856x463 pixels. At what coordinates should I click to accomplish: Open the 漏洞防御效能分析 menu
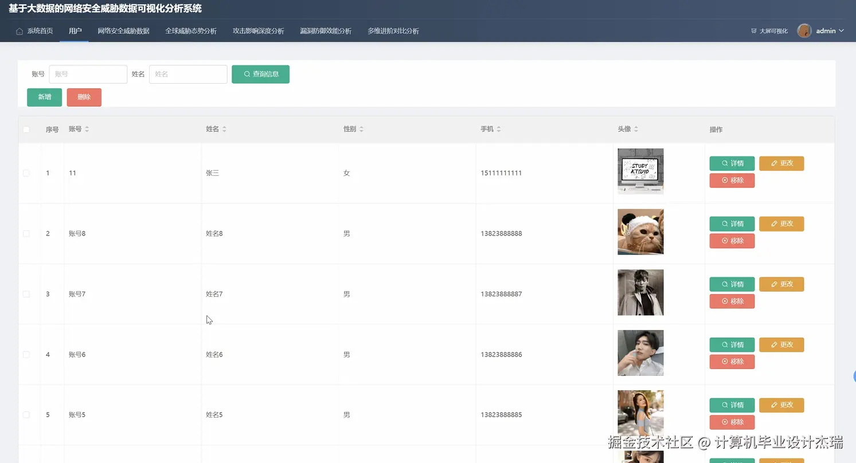(x=326, y=31)
